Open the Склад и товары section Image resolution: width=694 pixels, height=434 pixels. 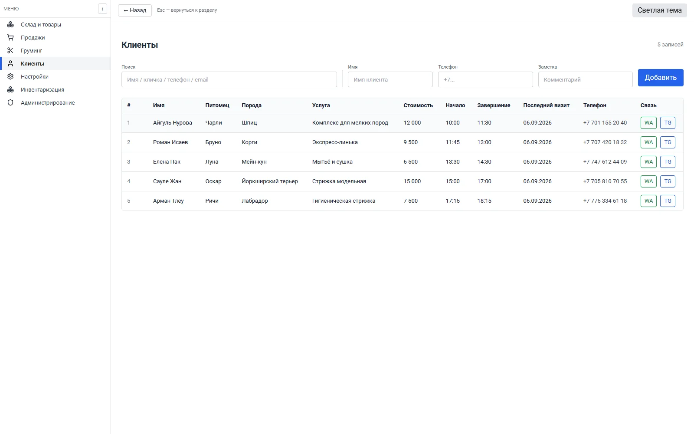click(55, 24)
